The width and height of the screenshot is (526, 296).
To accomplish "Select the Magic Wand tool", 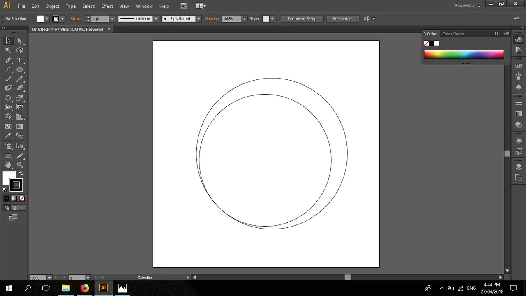I will (8, 50).
